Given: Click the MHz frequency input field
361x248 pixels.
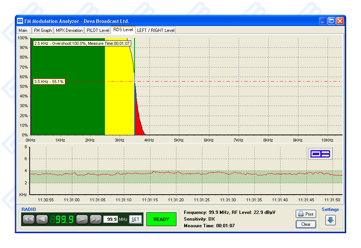Looking at the screenshot, I should pyautogui.click(x=110, y=219).
